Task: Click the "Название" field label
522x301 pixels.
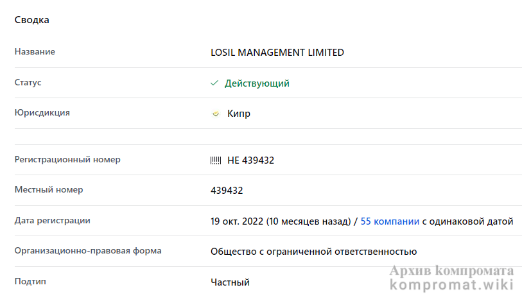Action: tap(35, 52)
